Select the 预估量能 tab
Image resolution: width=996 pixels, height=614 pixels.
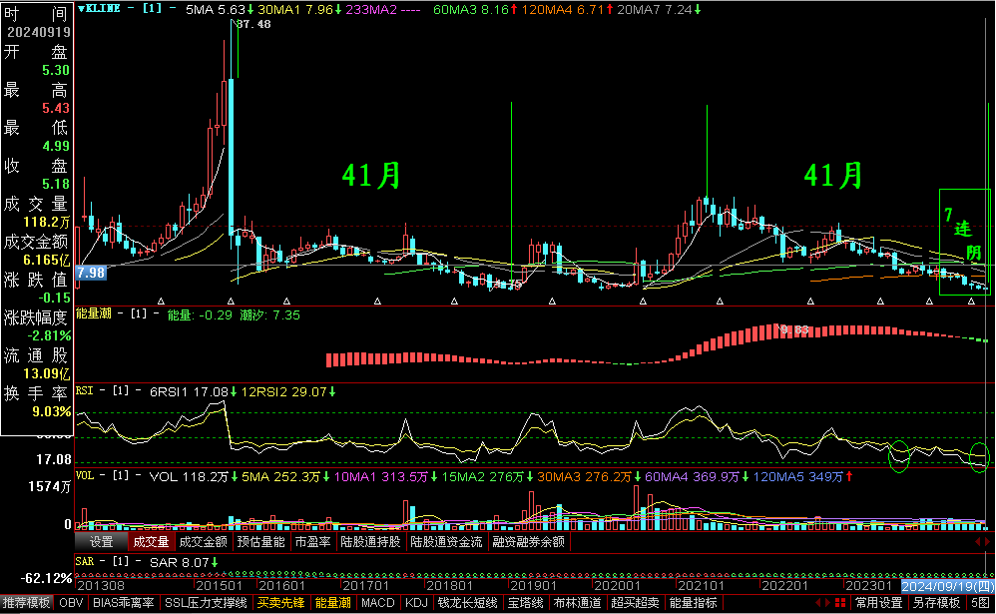[262, 542]
